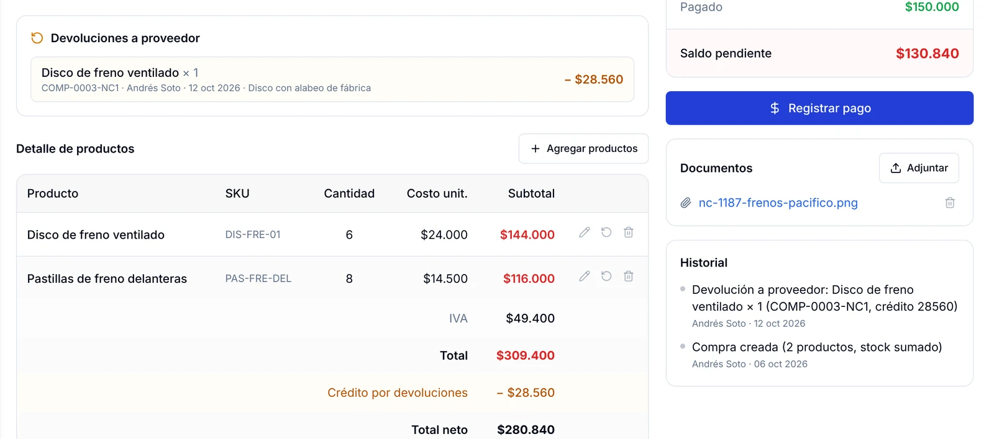Delete the nc-1187-frenos-pacifico.png attachment
The height and width of the screenshot is (439, 994).
950,203
